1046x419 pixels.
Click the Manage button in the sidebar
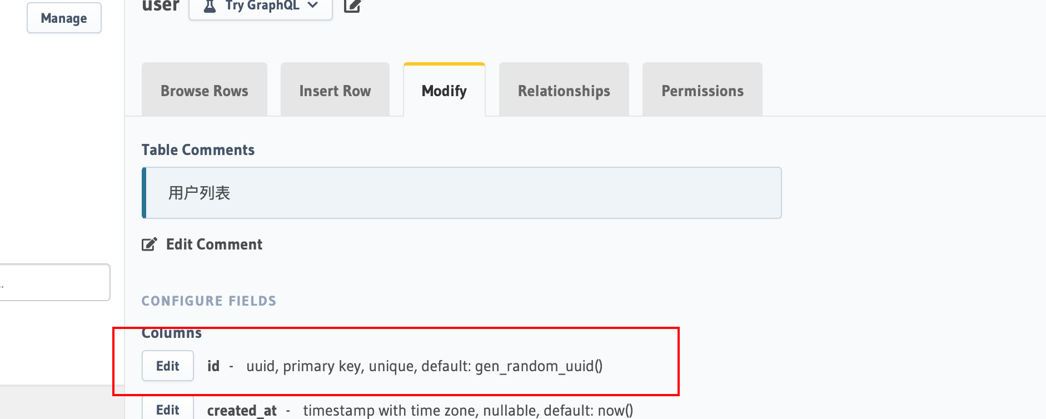(64, 18)
